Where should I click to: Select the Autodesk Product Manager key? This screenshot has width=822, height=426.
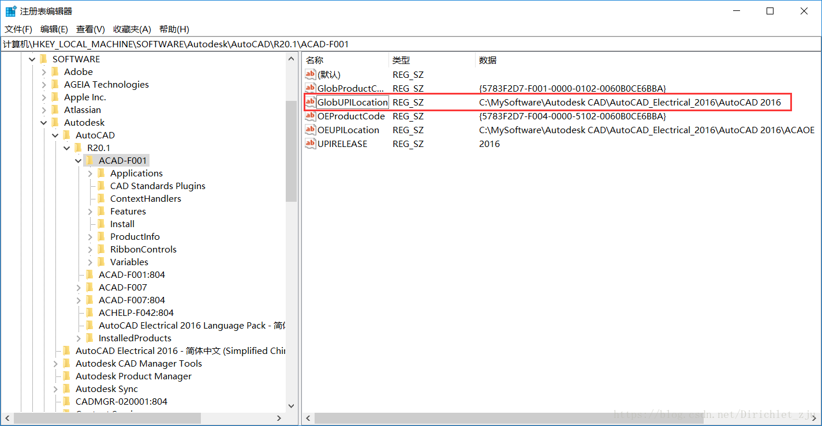[x=133, y=376]
